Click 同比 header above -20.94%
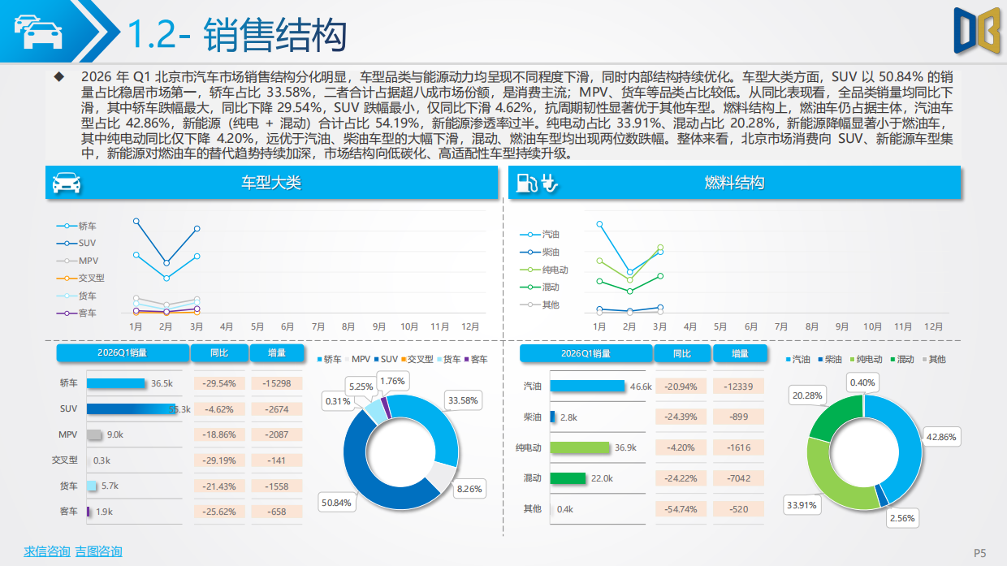Image resolution: width=1007 pixels, height=566 pixels. pyautogui.click(x=682, y=353)
